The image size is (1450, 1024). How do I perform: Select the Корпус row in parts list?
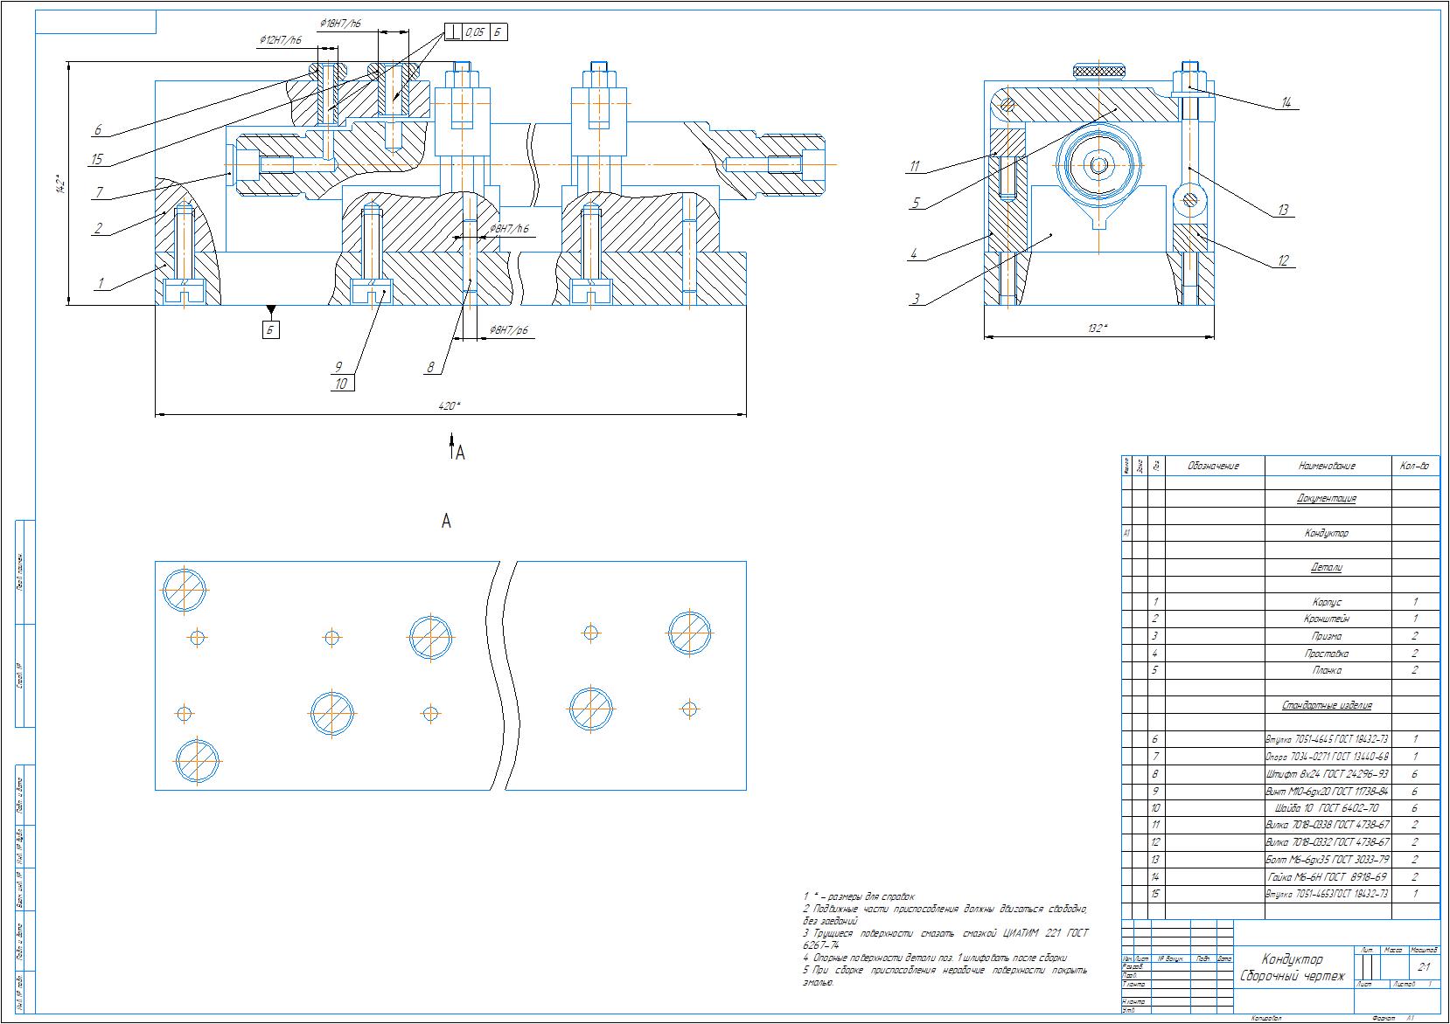click(x=1327, y=602)
